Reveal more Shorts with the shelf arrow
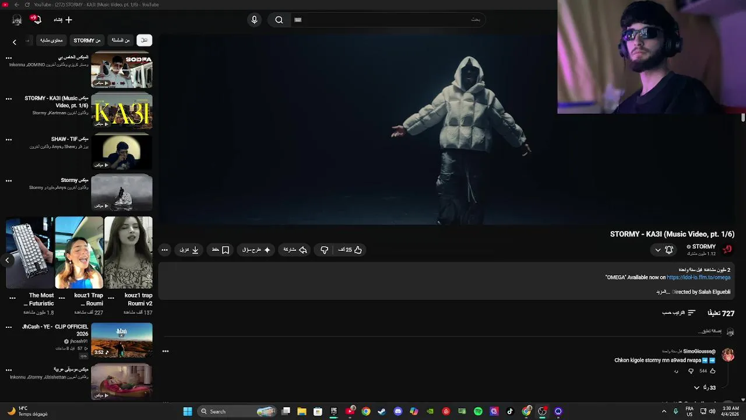Screen dimensions: 746x420 pos(7,260)
